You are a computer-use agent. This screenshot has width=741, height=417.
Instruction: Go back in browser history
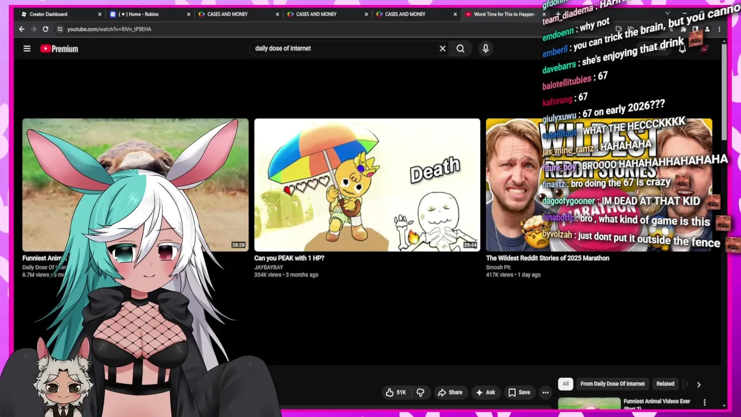point(22,29)
